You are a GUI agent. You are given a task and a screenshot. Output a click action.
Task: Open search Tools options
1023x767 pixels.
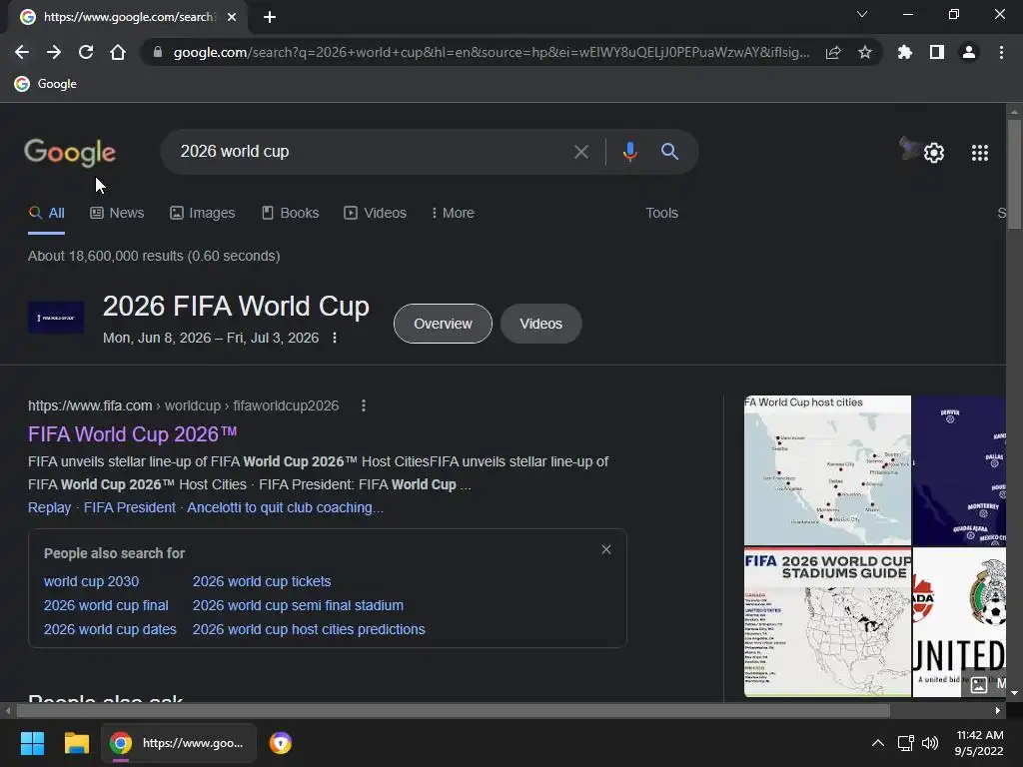pos(661,214)
